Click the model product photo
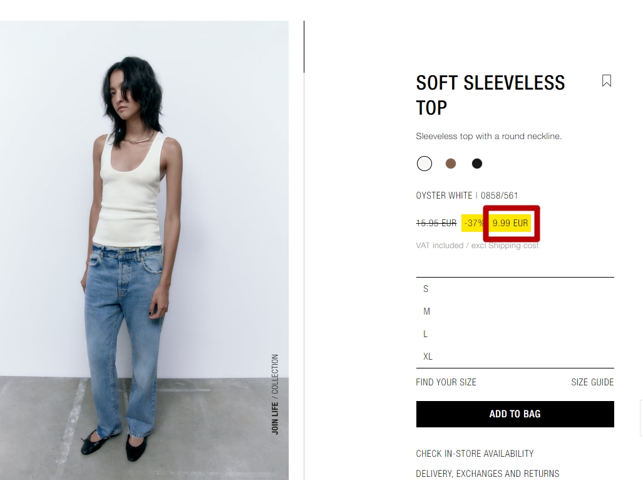Screen dimensions: 643x480 pos(145,250)
